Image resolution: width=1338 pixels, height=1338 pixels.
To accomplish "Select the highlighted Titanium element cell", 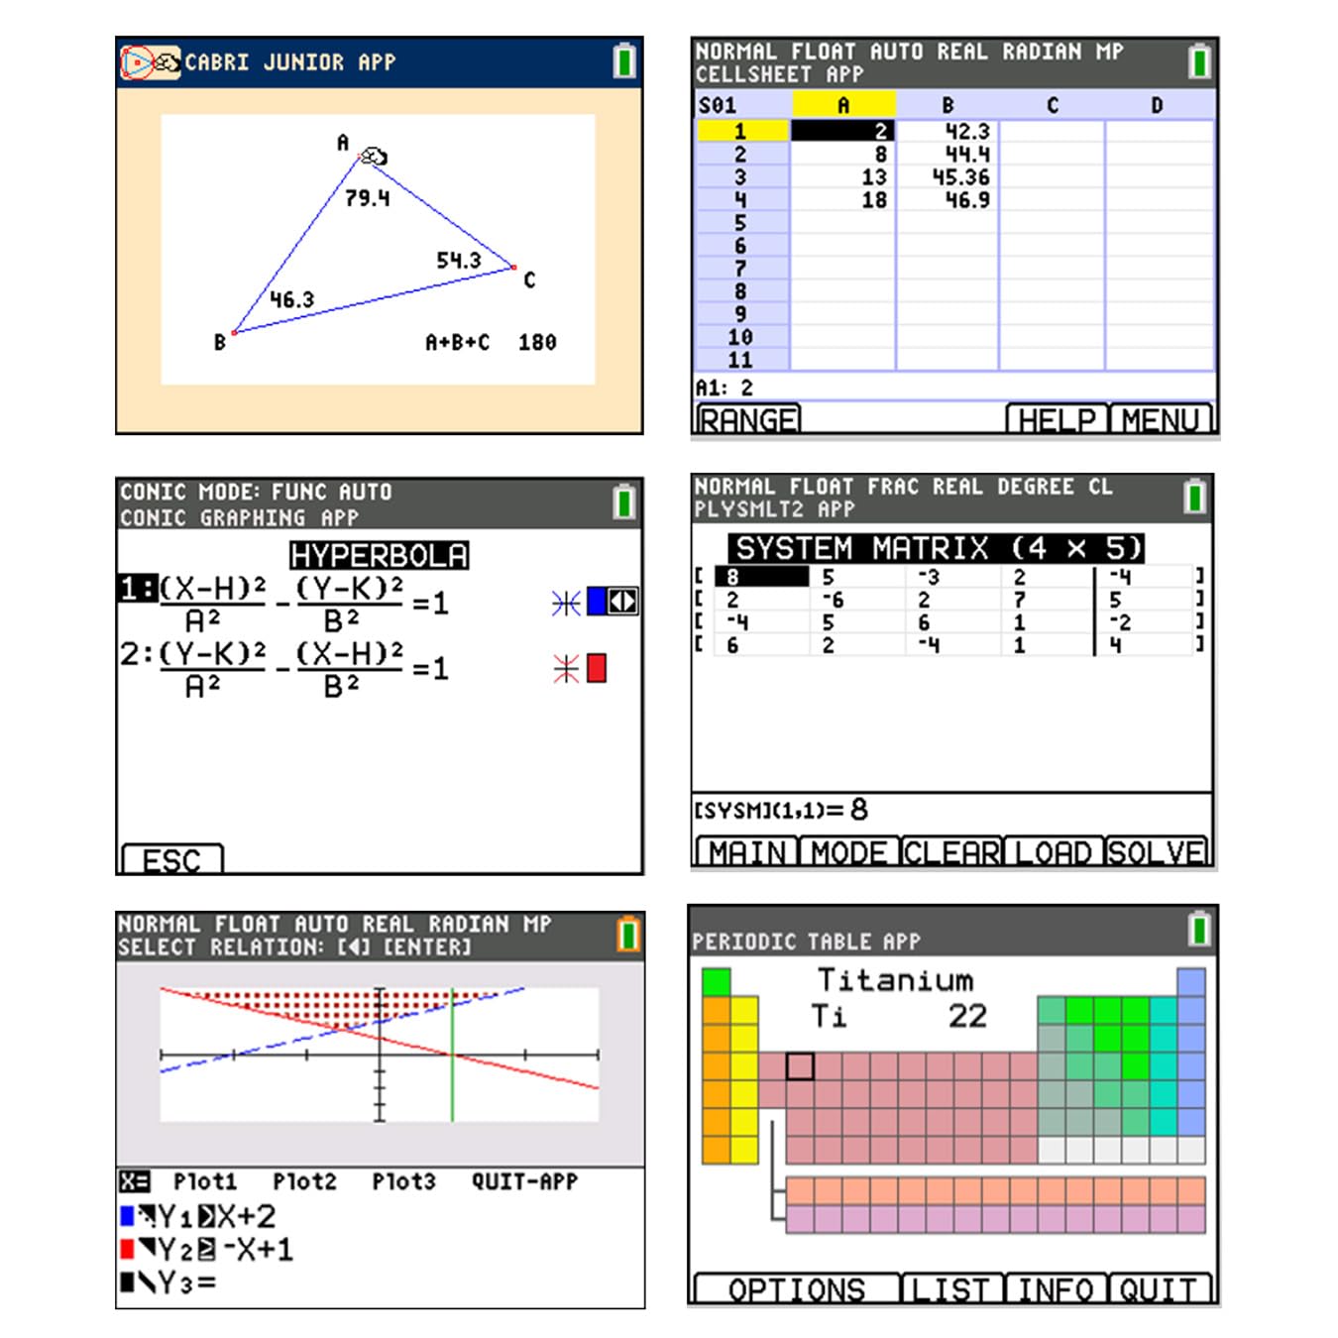I will [800, 1066].
